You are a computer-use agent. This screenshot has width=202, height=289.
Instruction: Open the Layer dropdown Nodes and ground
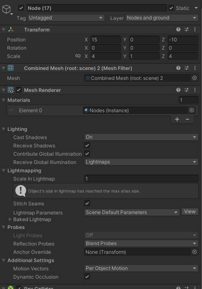pyautogui.click(x=162, y=18)
